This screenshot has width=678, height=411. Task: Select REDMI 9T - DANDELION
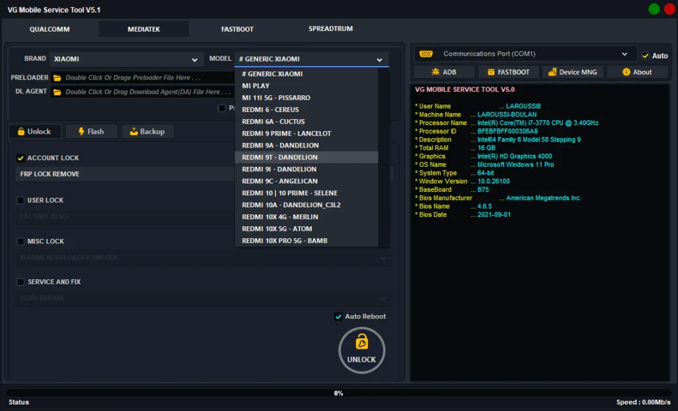(x=306, y=158)
